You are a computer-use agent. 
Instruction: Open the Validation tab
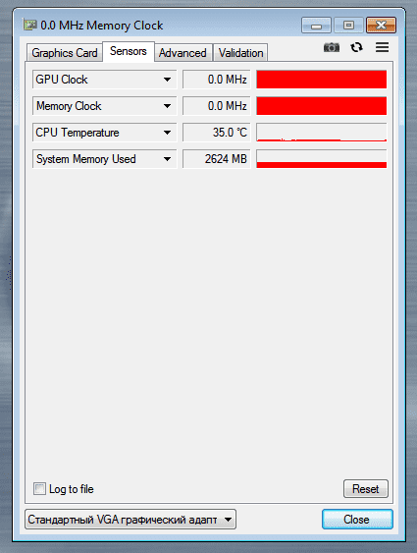point(240,53)
